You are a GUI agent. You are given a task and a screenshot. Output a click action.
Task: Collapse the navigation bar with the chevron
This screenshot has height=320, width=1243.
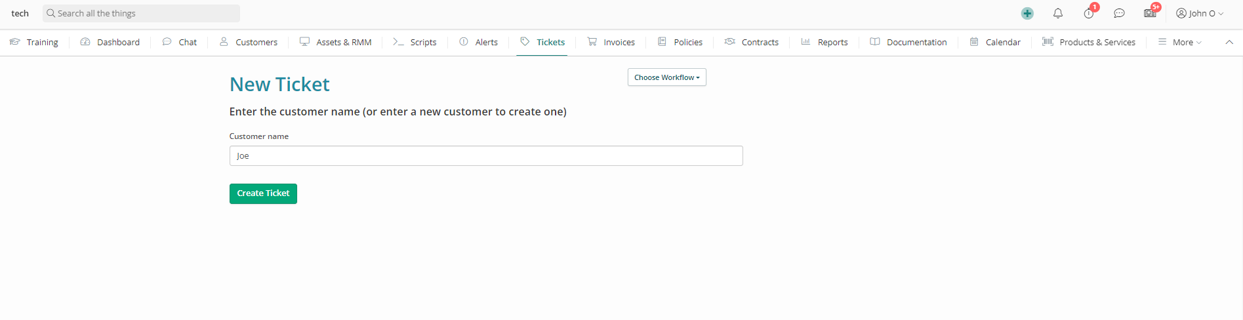pyautogui.click(x=1229, y=42)
